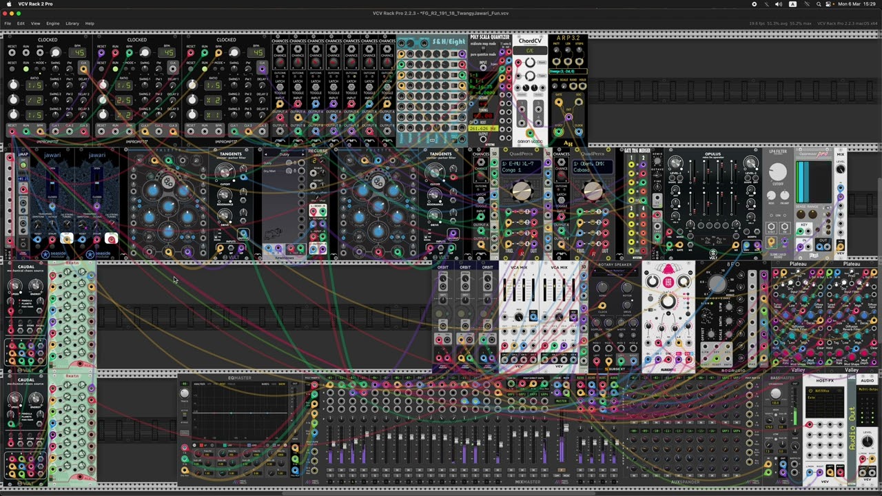Click the CHANCE knob on leftmost top-row Chances
Screen dimensions: 882x496
[x=280, y=61]
